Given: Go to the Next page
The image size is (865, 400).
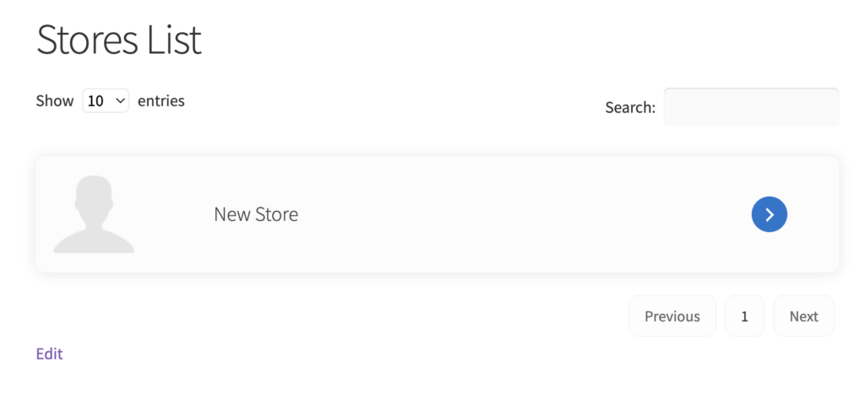Looking at the screenshot, I should (x=804, y=316).
